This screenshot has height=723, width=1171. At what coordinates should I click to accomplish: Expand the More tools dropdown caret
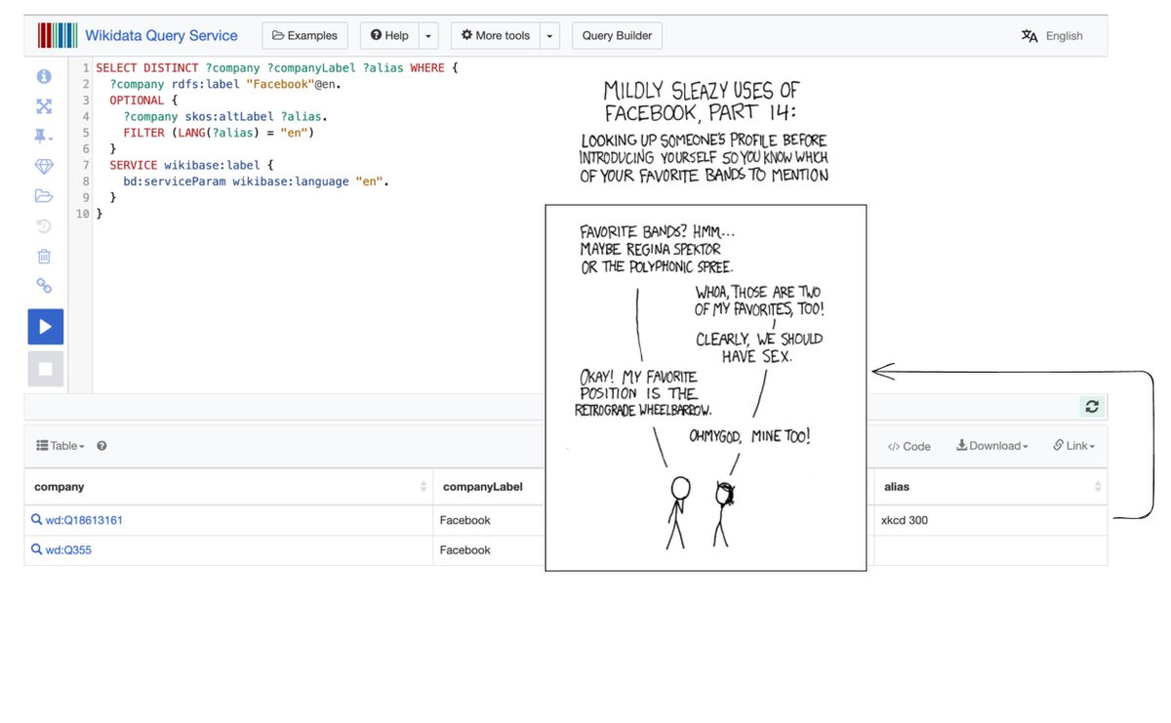550,35
